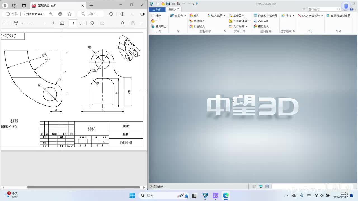
Task: Click the Edge profile avatar
Action: (5, 5)
